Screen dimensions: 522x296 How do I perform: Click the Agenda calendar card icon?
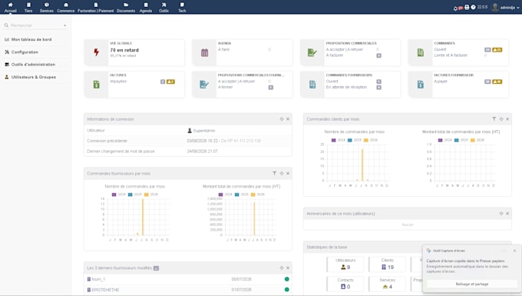click(x=204, y=52)
